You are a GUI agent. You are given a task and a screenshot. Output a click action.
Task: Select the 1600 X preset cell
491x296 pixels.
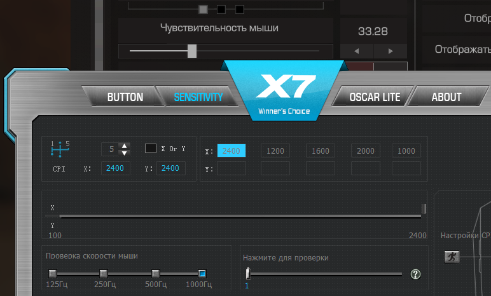(x=321, y=151)
